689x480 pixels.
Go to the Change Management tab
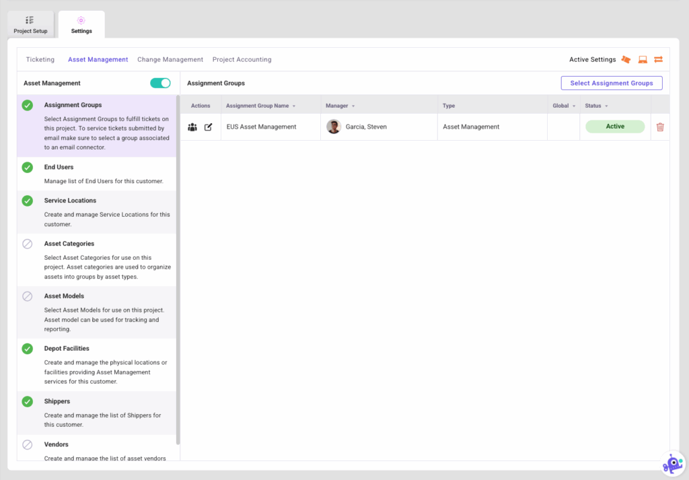[x=170, y=60]
